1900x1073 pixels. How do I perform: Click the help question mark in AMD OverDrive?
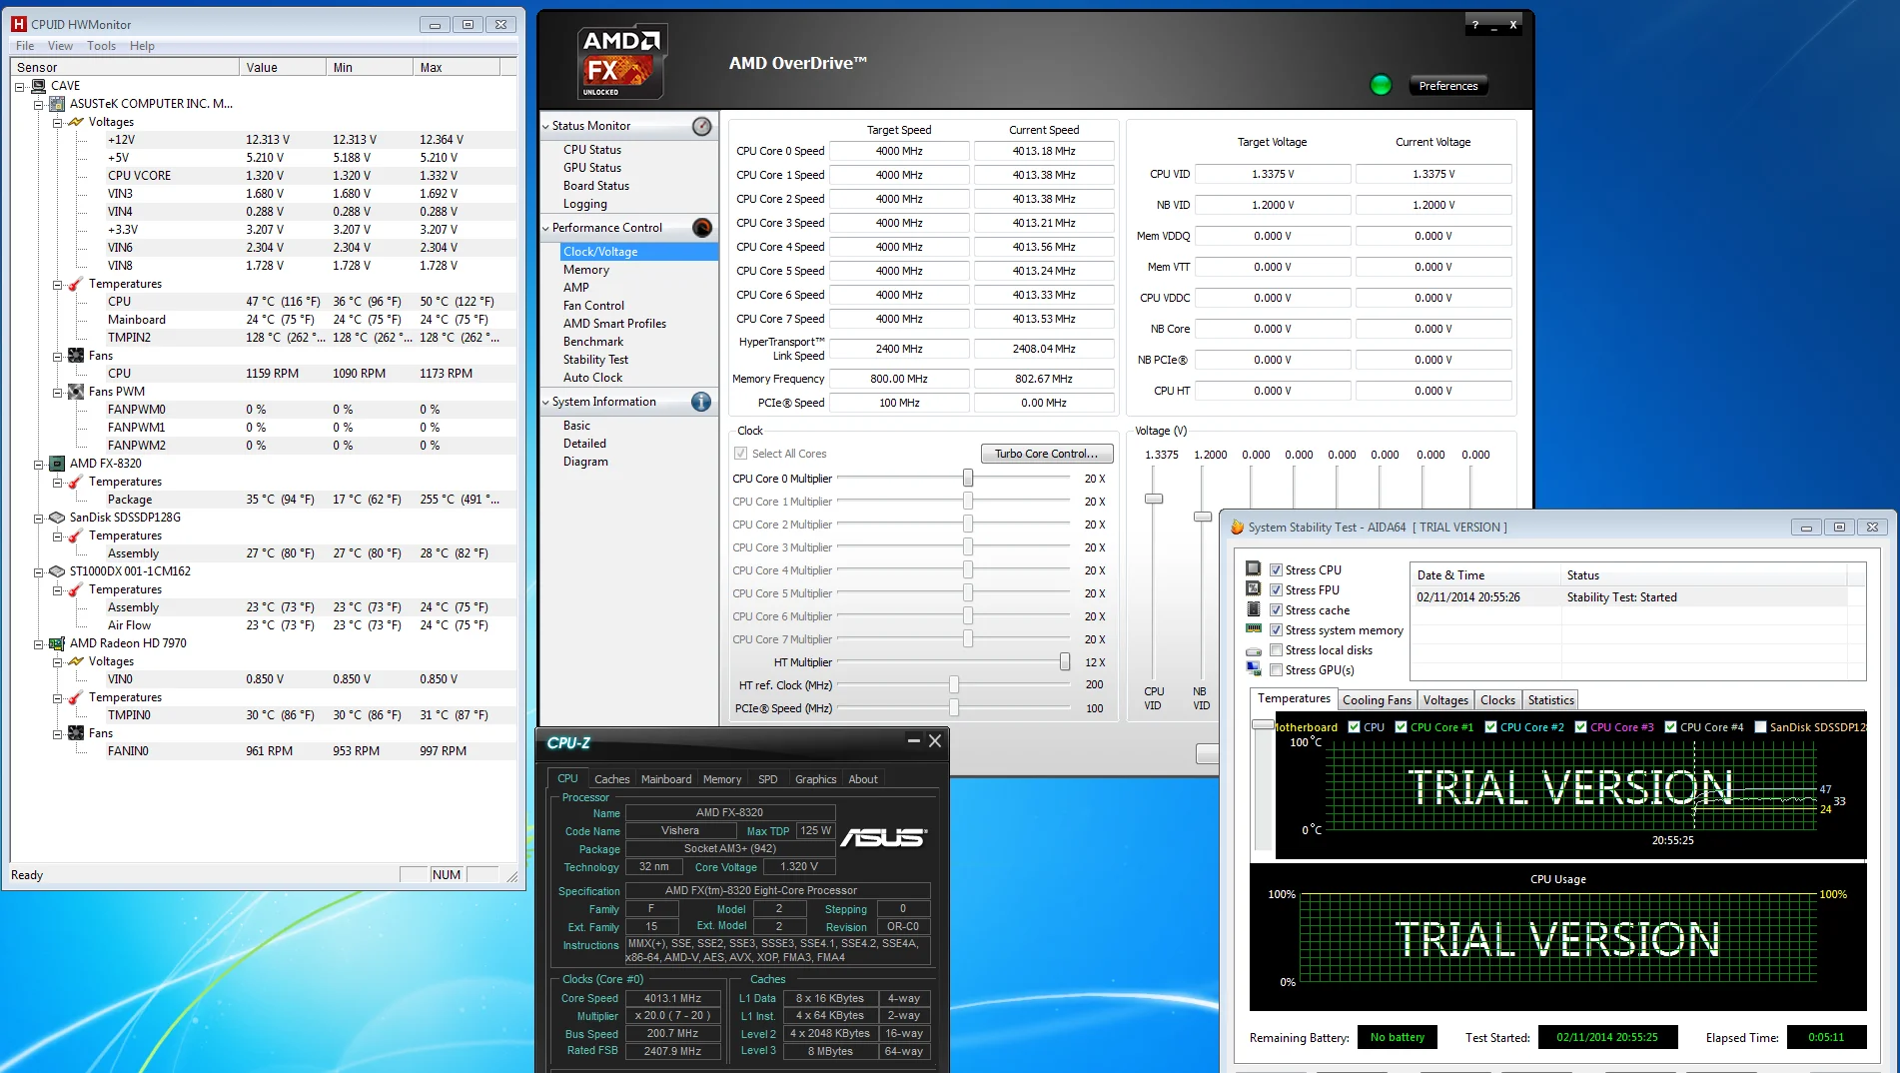pos(1475,25)
